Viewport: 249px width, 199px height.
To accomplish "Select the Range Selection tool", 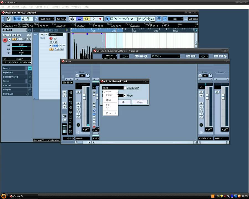I will pos(112,19).
